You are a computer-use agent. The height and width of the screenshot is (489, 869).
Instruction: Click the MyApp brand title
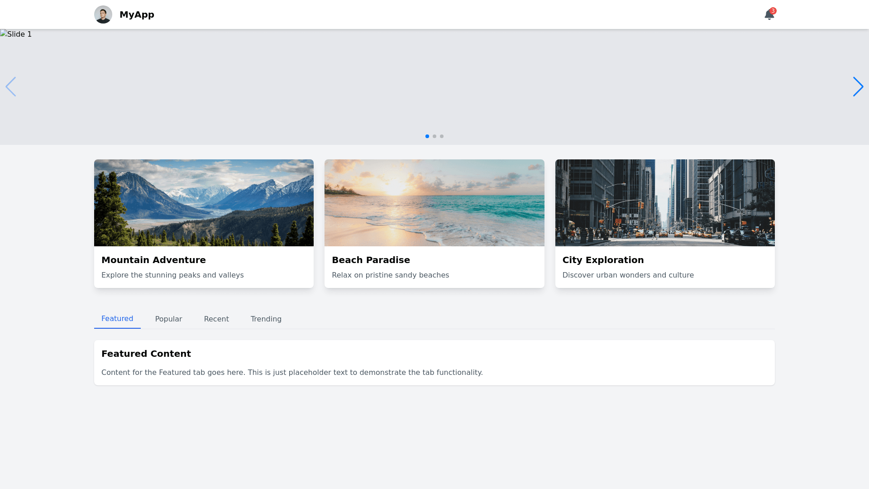(137, 14)
